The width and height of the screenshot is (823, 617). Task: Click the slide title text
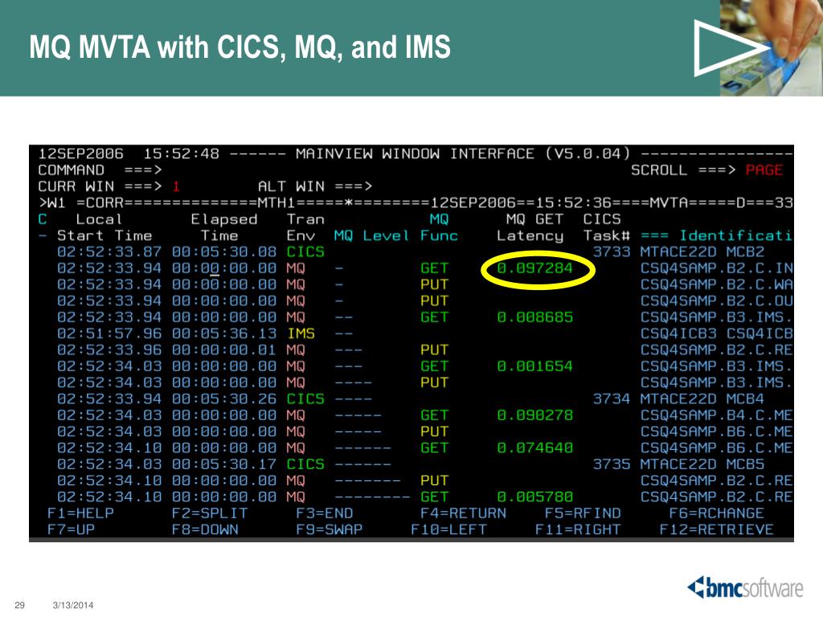[240, 47]
